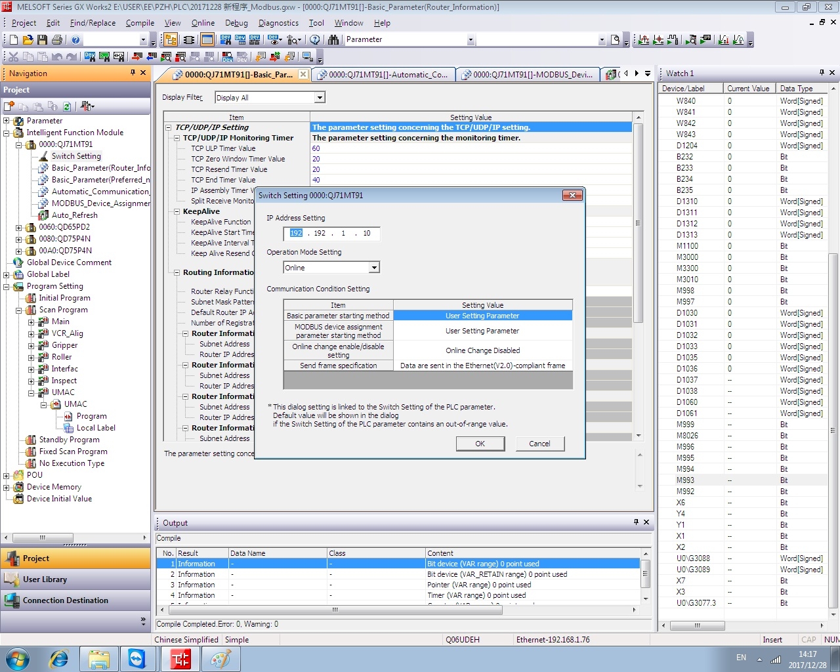840x672 pixels.
Task: Open the Diagnostics menu
Action: coord(278,23)
